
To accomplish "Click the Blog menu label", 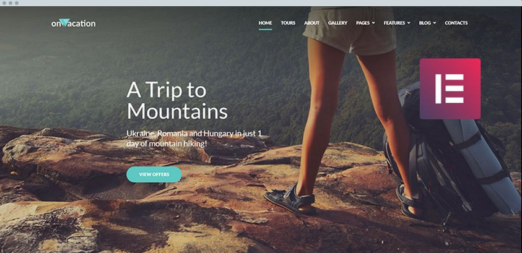I will tap(425, 23).
